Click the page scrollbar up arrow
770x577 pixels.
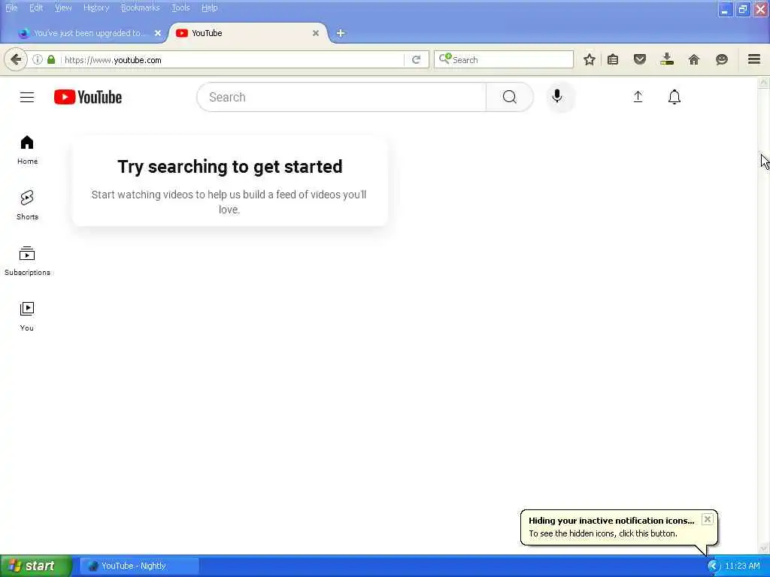click(763, 83)
